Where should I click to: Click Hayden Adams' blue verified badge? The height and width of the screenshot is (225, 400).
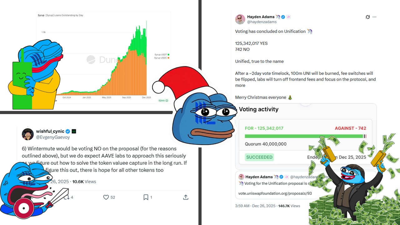point(283,17)
